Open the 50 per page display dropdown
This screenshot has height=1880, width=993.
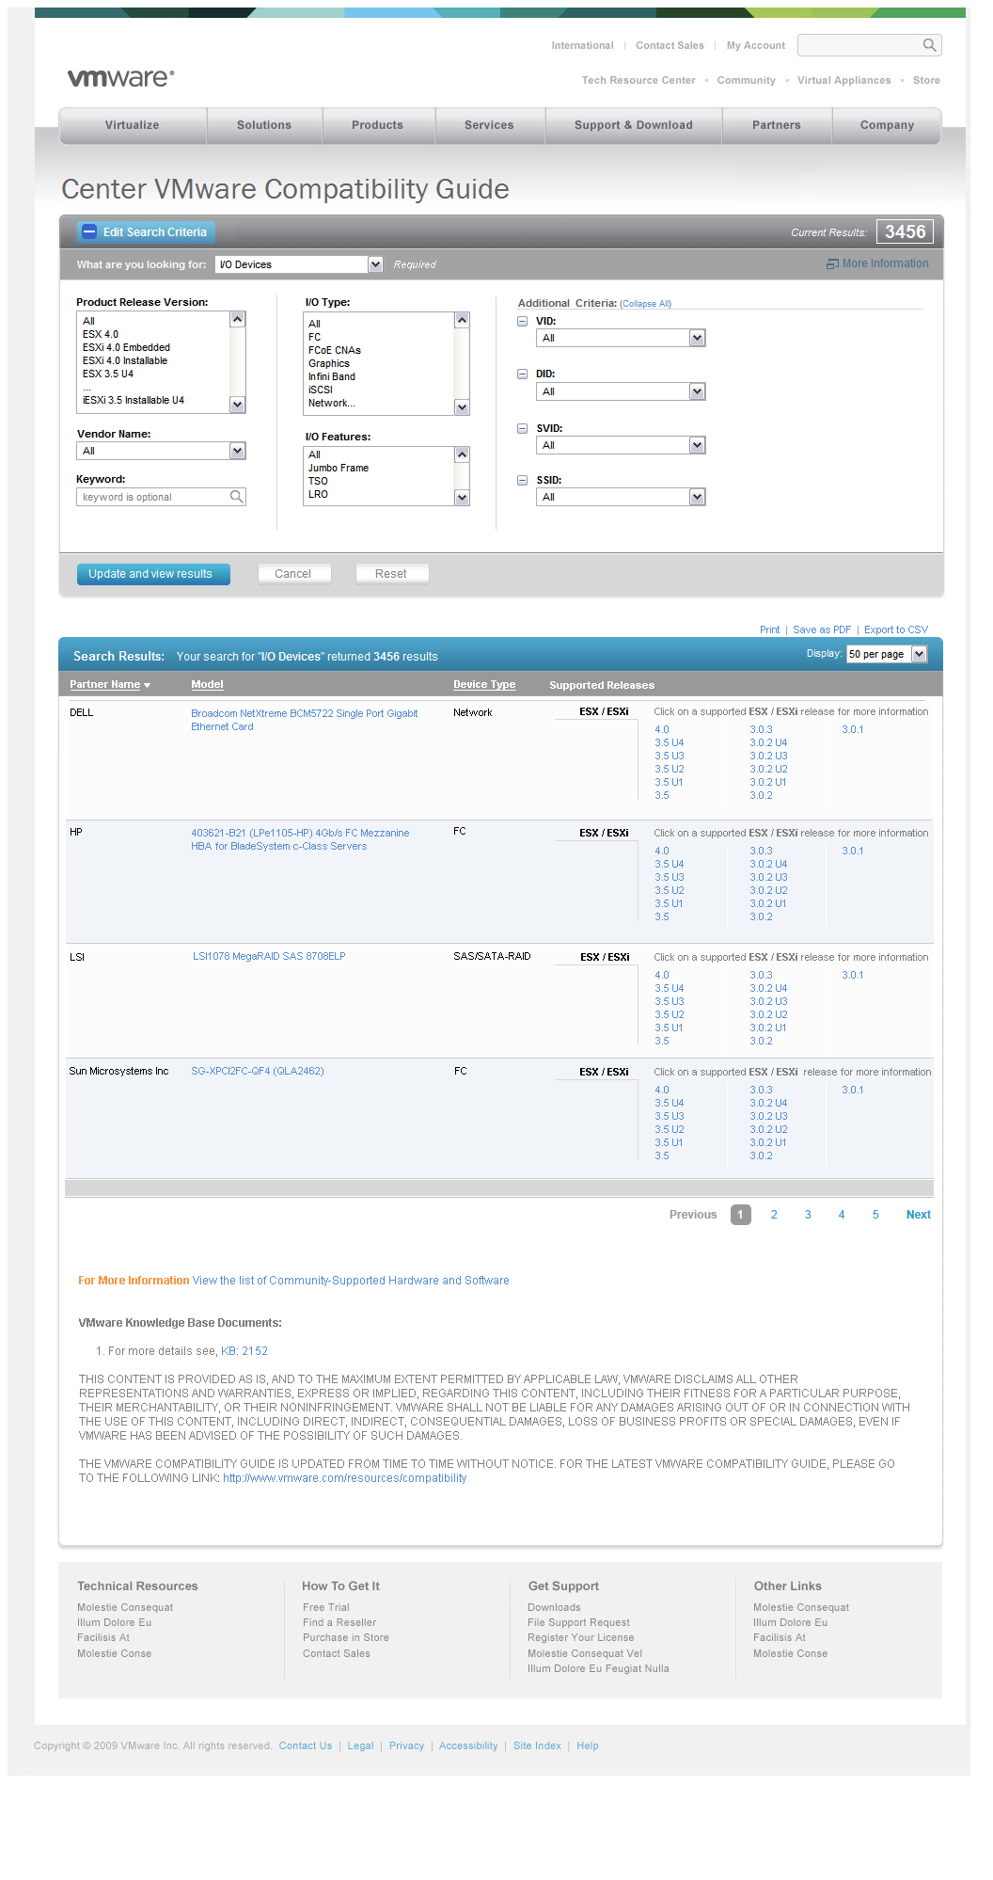click(919, 654)
